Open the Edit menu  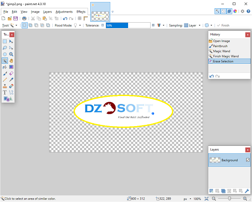[x=14, y=12]
